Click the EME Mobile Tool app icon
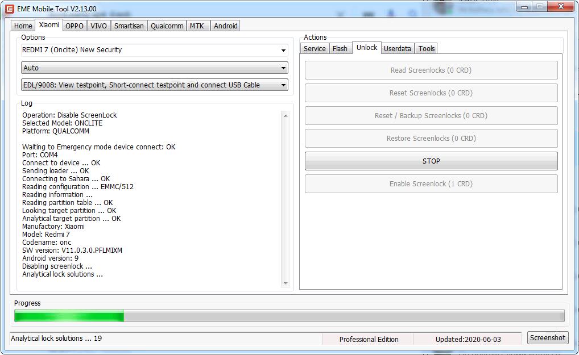Image resolution: width=579 pixels, height=355 pixels. tap(9, 9)
